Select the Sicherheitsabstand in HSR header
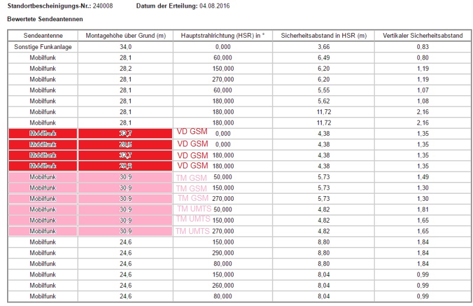This screenshot has height=306, width=473. click(323, 35)
